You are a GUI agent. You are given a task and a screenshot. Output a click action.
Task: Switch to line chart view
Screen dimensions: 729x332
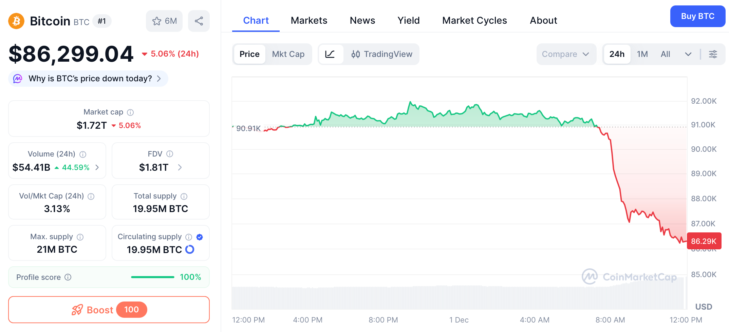331,54
